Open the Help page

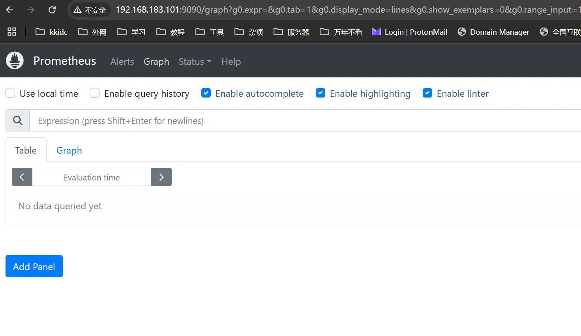click(x=231, y=62)
